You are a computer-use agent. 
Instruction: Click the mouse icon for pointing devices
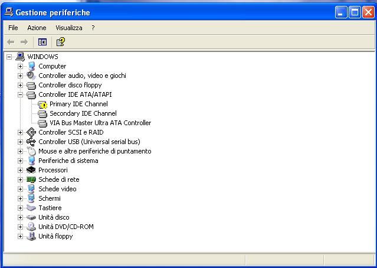pyautogui.click(x=31, y=151)
